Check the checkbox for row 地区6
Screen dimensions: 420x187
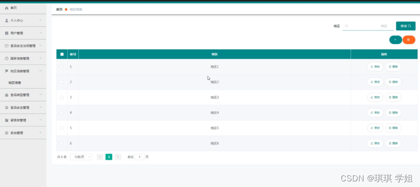pos(62,143)
